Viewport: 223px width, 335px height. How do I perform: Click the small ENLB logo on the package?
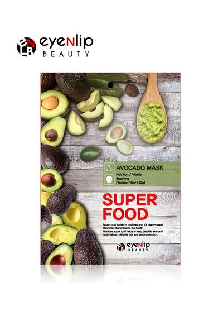[x=121, y=247]
